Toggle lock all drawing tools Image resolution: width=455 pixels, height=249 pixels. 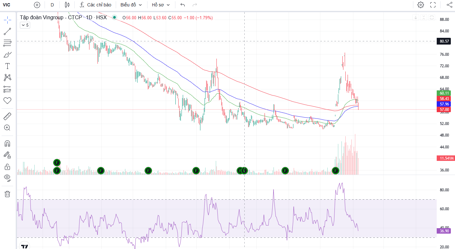pos(7,167)
